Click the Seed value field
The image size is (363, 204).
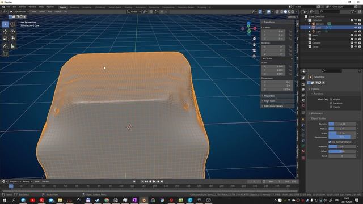[342, 156]
